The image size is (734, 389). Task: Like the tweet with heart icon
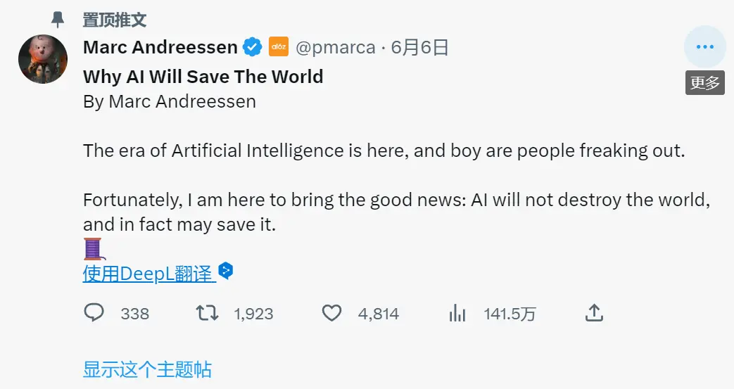coord(331,313)
